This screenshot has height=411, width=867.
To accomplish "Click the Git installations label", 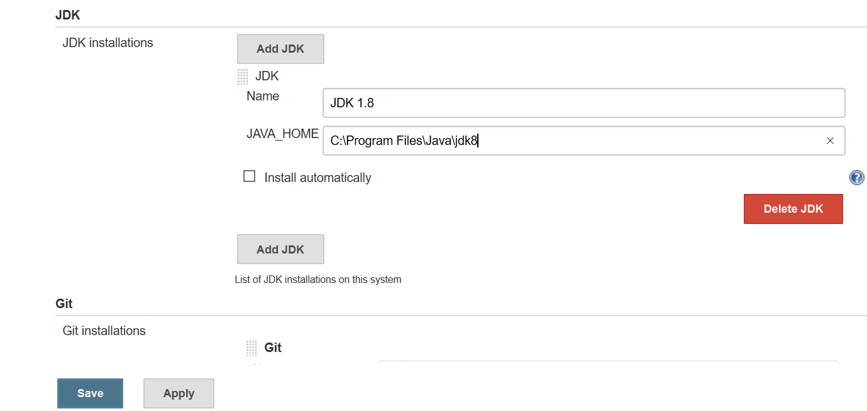I will point(104,331).
